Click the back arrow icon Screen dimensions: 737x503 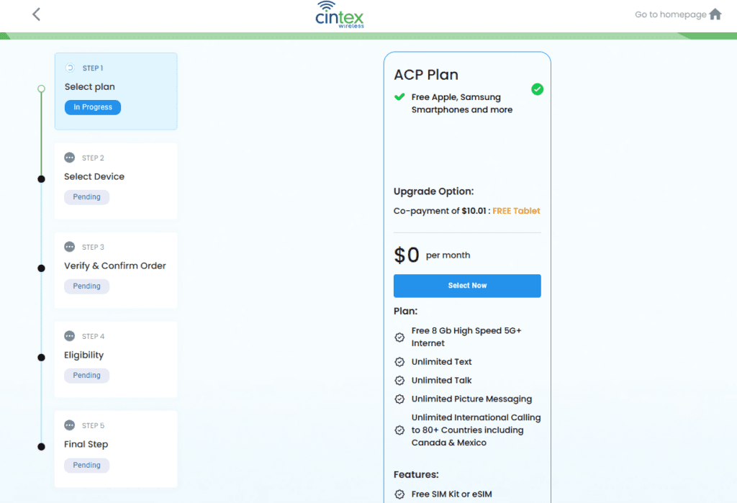(x=37, y=14)
